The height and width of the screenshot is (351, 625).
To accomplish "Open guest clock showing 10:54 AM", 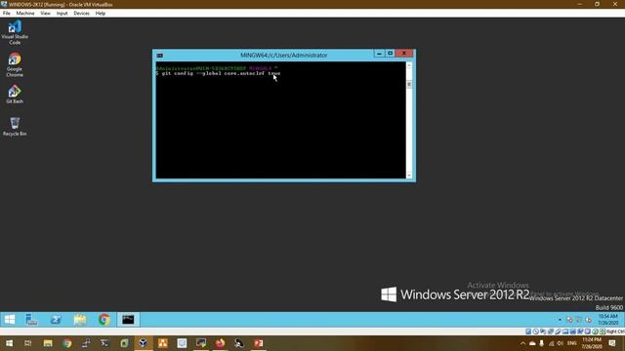I will [x=607, y=320].
